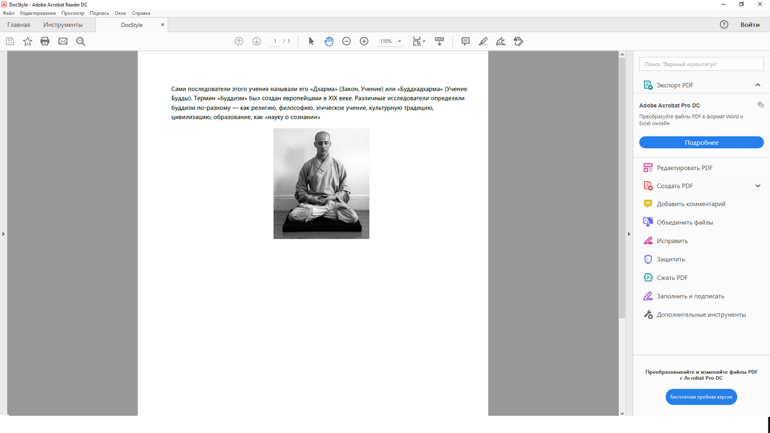Screen dimensions: 770x433
Task: Focus the tools search field
Action: point(701,64)
